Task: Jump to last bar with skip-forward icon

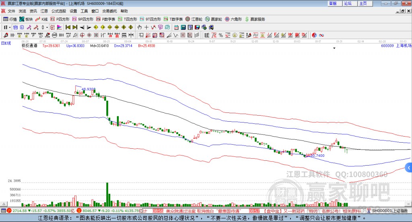Action: [x=75, y=27]
